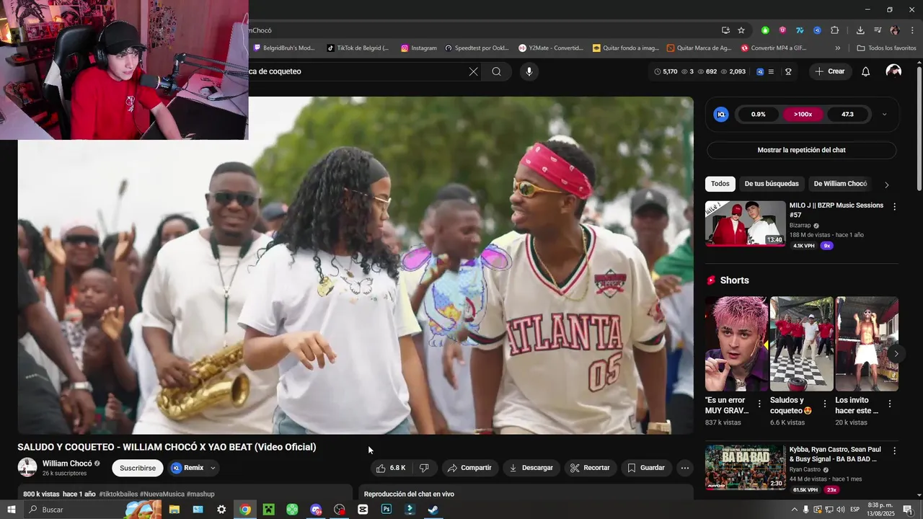The image size is (923, 519).
Task: Click the #NuevaMusica hashtag
Action: (x=162, y=494)
